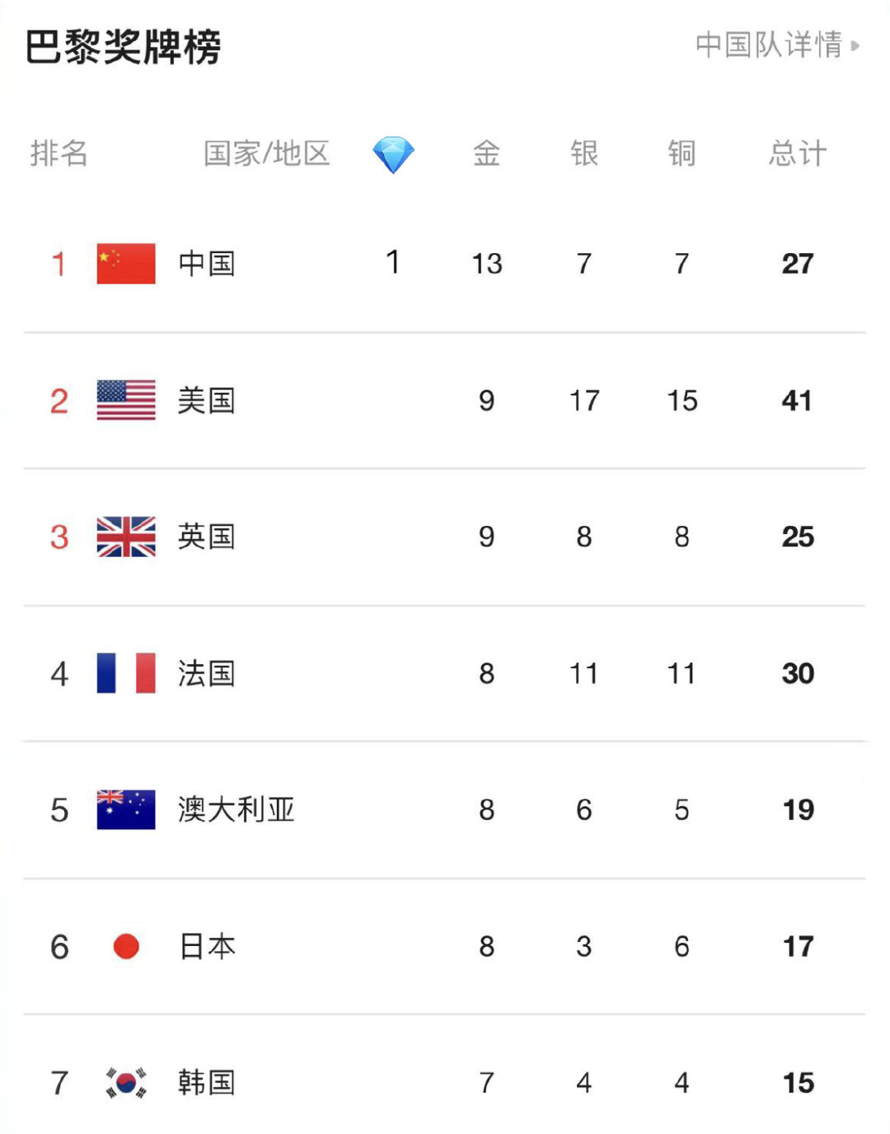This screenshot has height=1134, width=890.
Task: Open the 中国队详情 link
Action: point(769,45)
